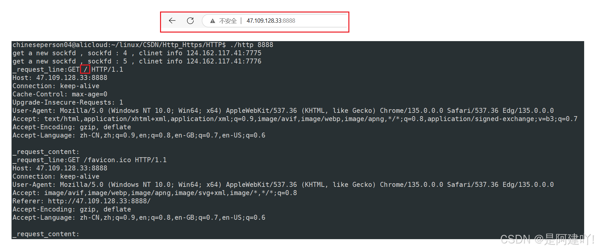Click the browser back arrow

tap(172, 21)
